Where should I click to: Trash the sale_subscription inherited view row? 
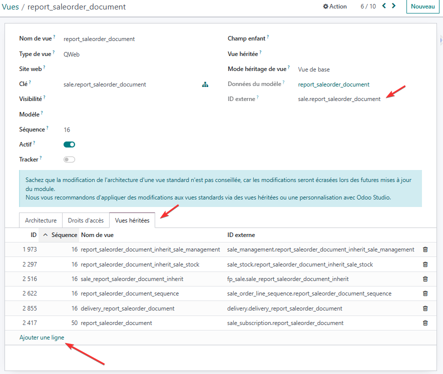[x=425, y=323]
